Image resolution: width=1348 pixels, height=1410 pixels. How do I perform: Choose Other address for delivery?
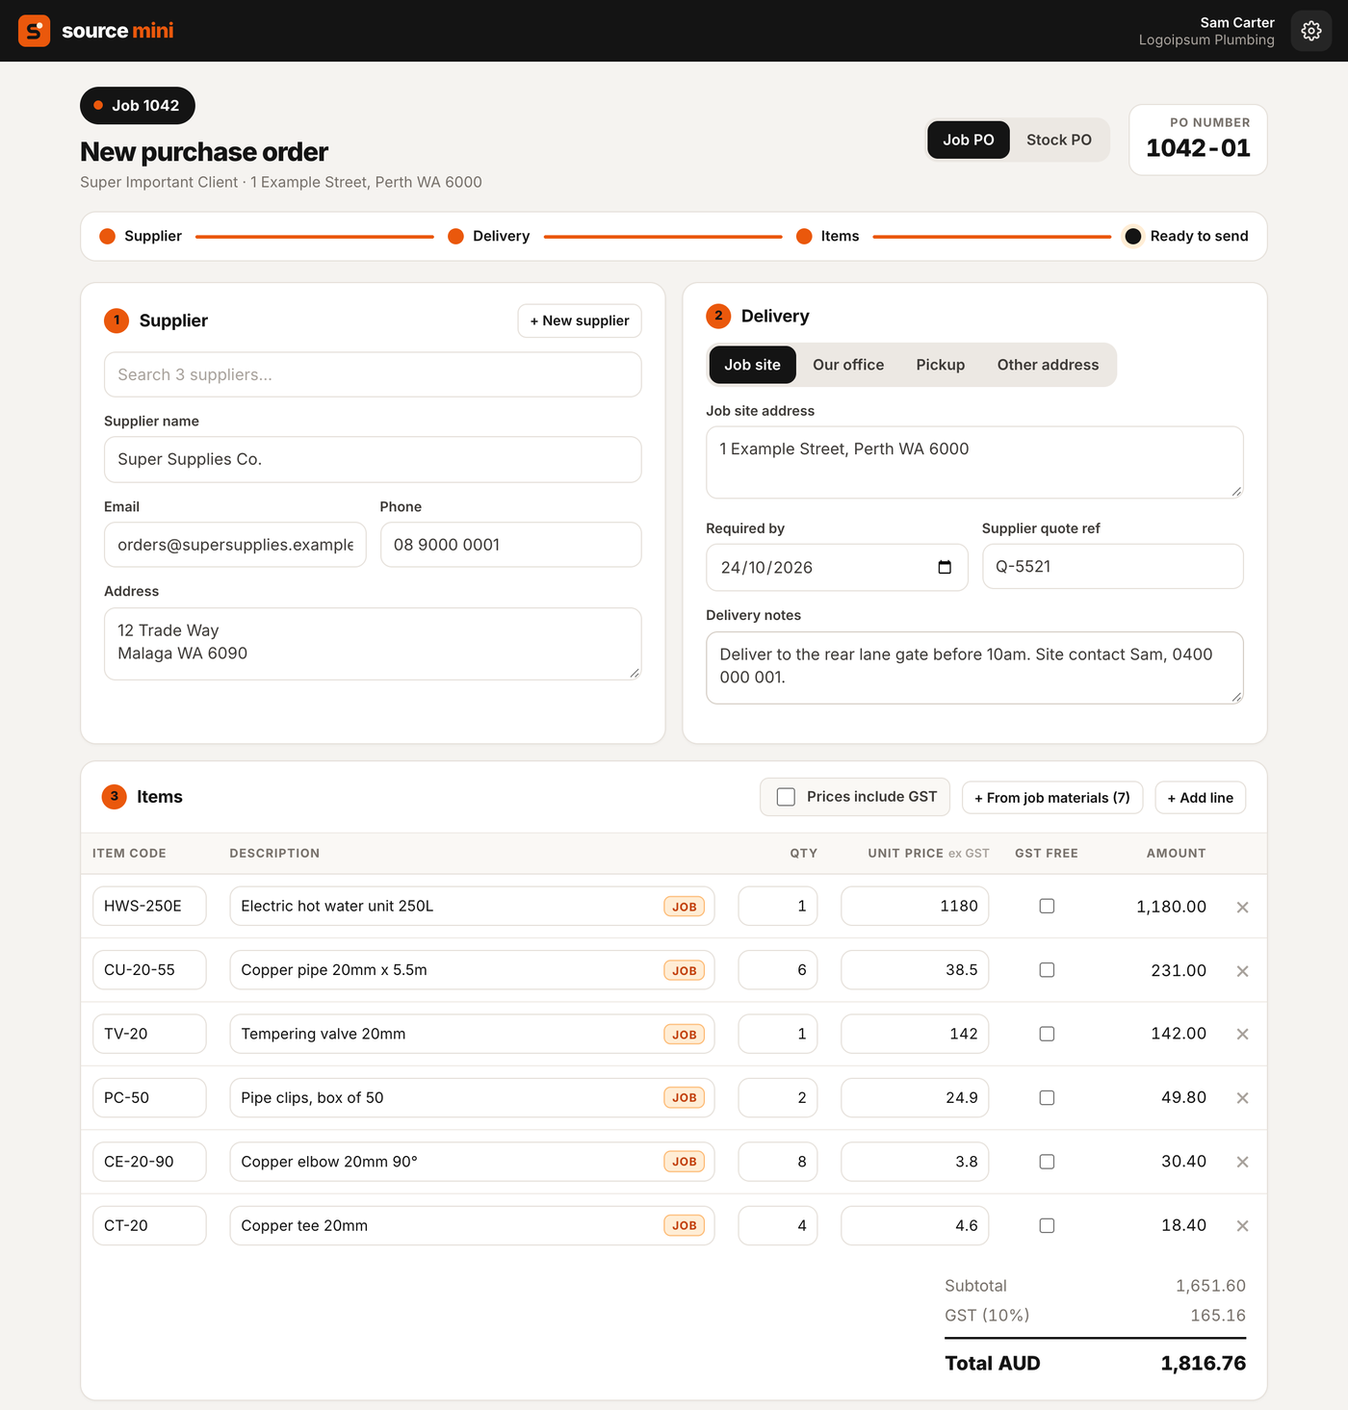[x=1048, y=365]
